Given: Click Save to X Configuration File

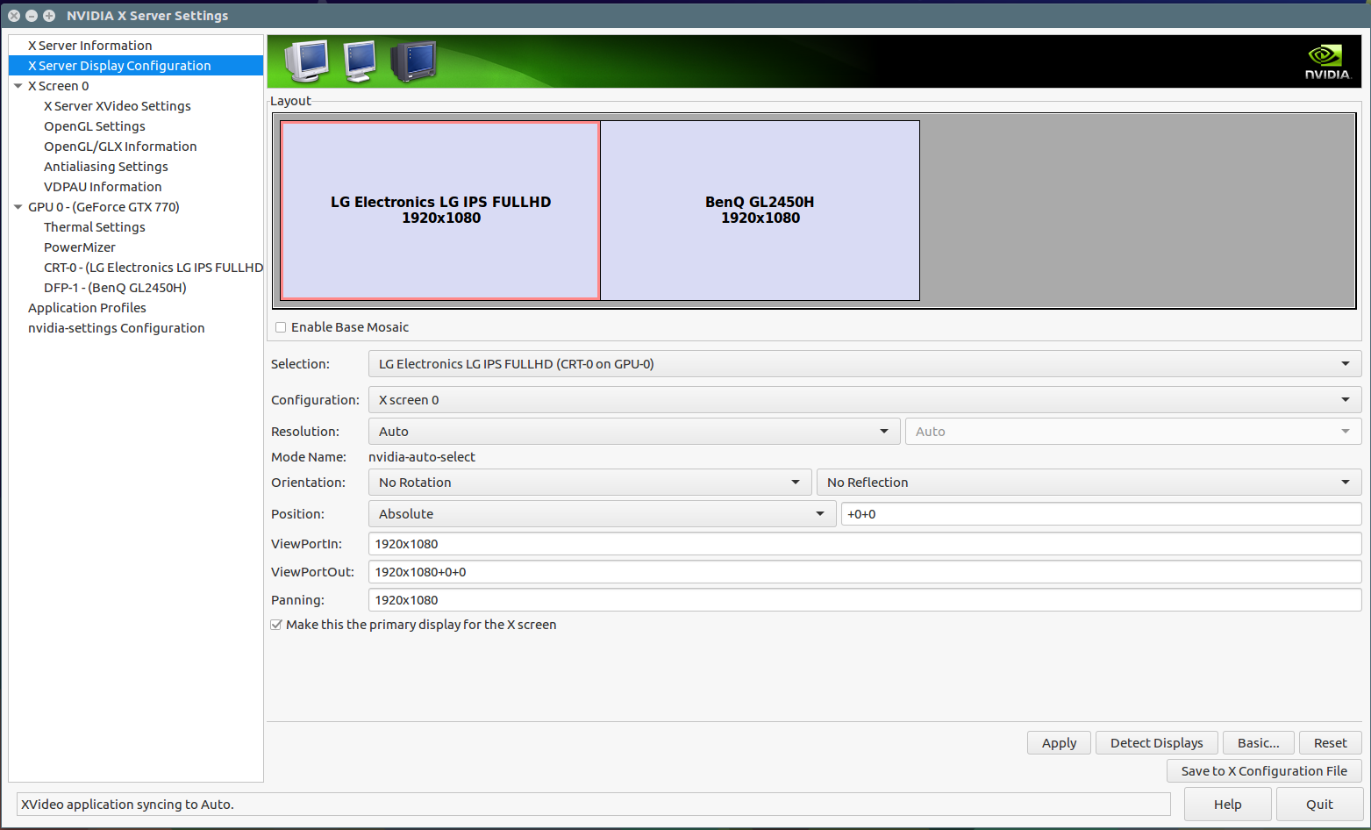Looking at the screenshot, I should (x=1264, y=771).
